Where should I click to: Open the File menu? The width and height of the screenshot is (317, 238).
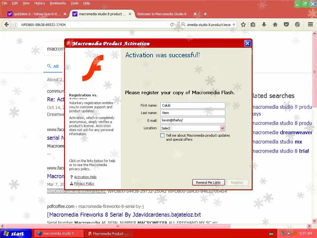pyautogui.click(x=5, y=3)
